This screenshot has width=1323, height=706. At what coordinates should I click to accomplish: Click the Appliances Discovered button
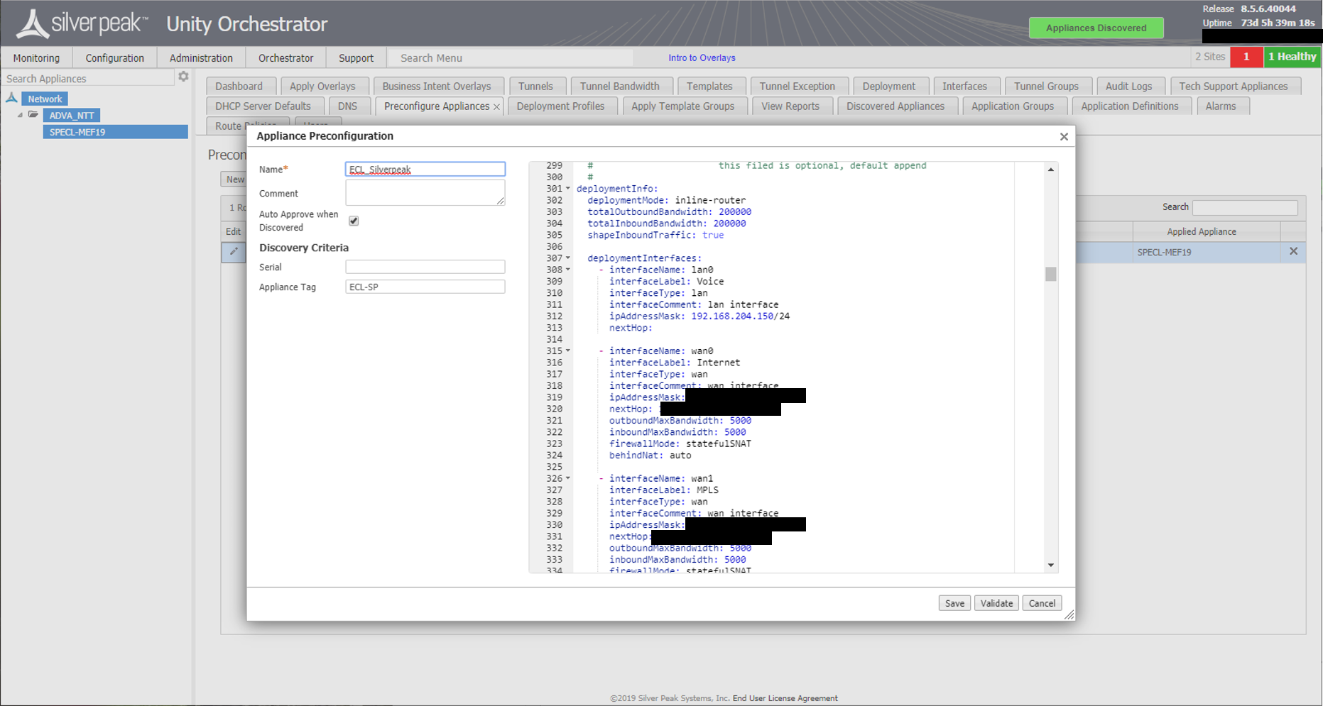[1096, 28]
